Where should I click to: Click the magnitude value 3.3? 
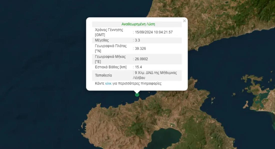pyautogui.click(x=137, y=40)
